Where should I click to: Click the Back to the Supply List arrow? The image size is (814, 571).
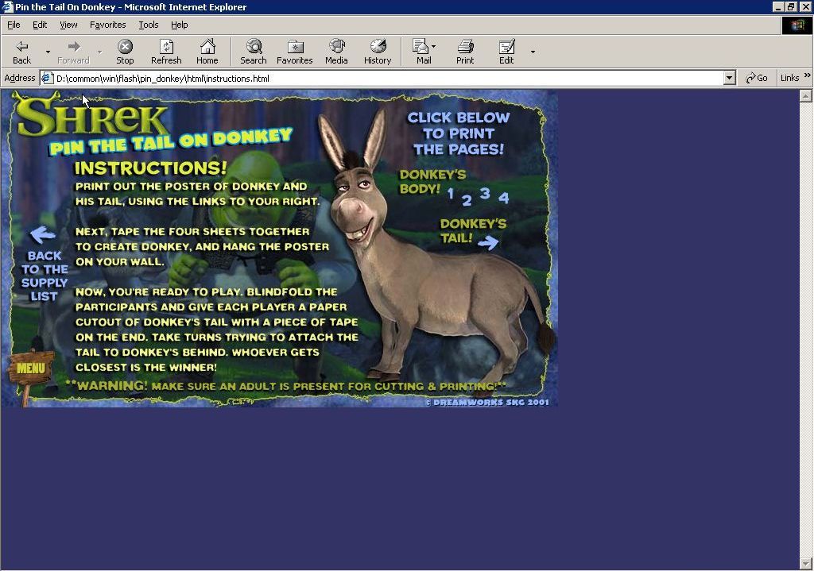pyautogui.click(x=42, y=234)
